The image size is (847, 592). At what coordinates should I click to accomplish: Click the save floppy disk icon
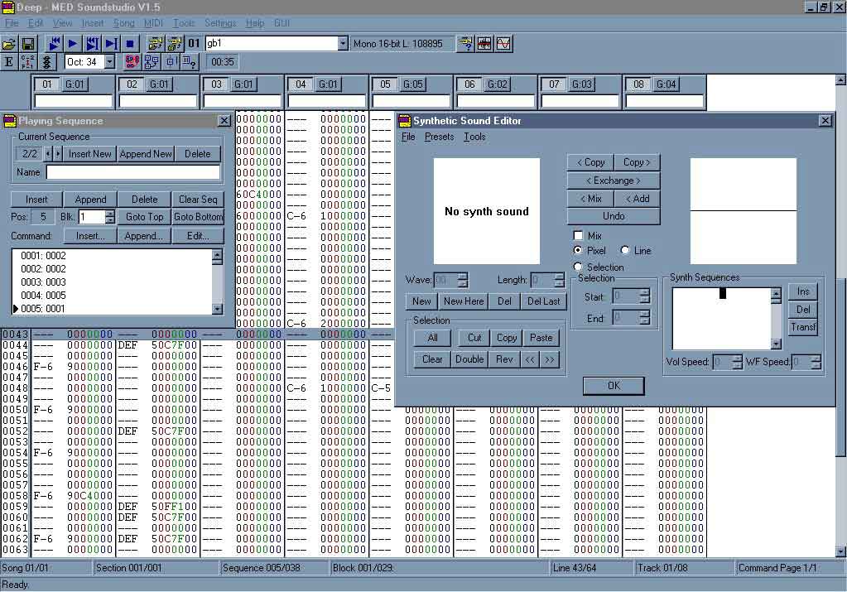point(28,43)
